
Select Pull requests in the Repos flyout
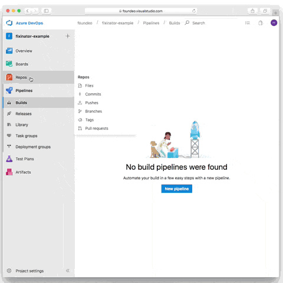(x=97, y=129)
